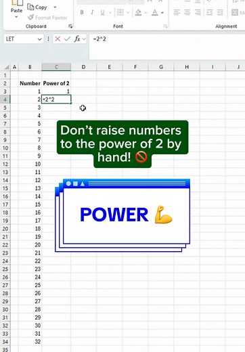Click the Insert Function fx button
Viewport: 245px width, 352px height.
click(x=77, y=39)
